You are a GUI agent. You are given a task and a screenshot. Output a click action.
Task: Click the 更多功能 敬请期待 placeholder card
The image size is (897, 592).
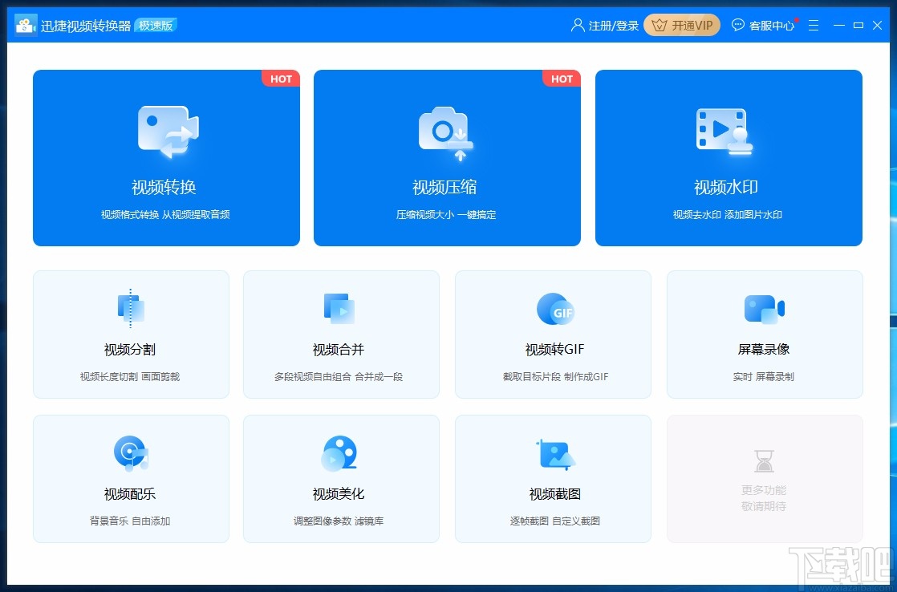764,478
